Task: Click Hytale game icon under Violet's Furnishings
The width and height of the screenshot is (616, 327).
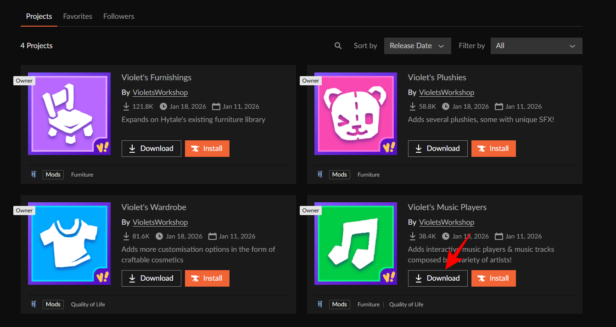Action: pos(34,175)
